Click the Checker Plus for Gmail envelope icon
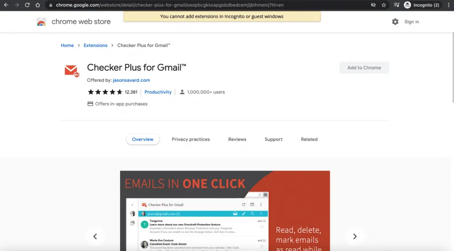454x251 pixels. pos(71,71)
